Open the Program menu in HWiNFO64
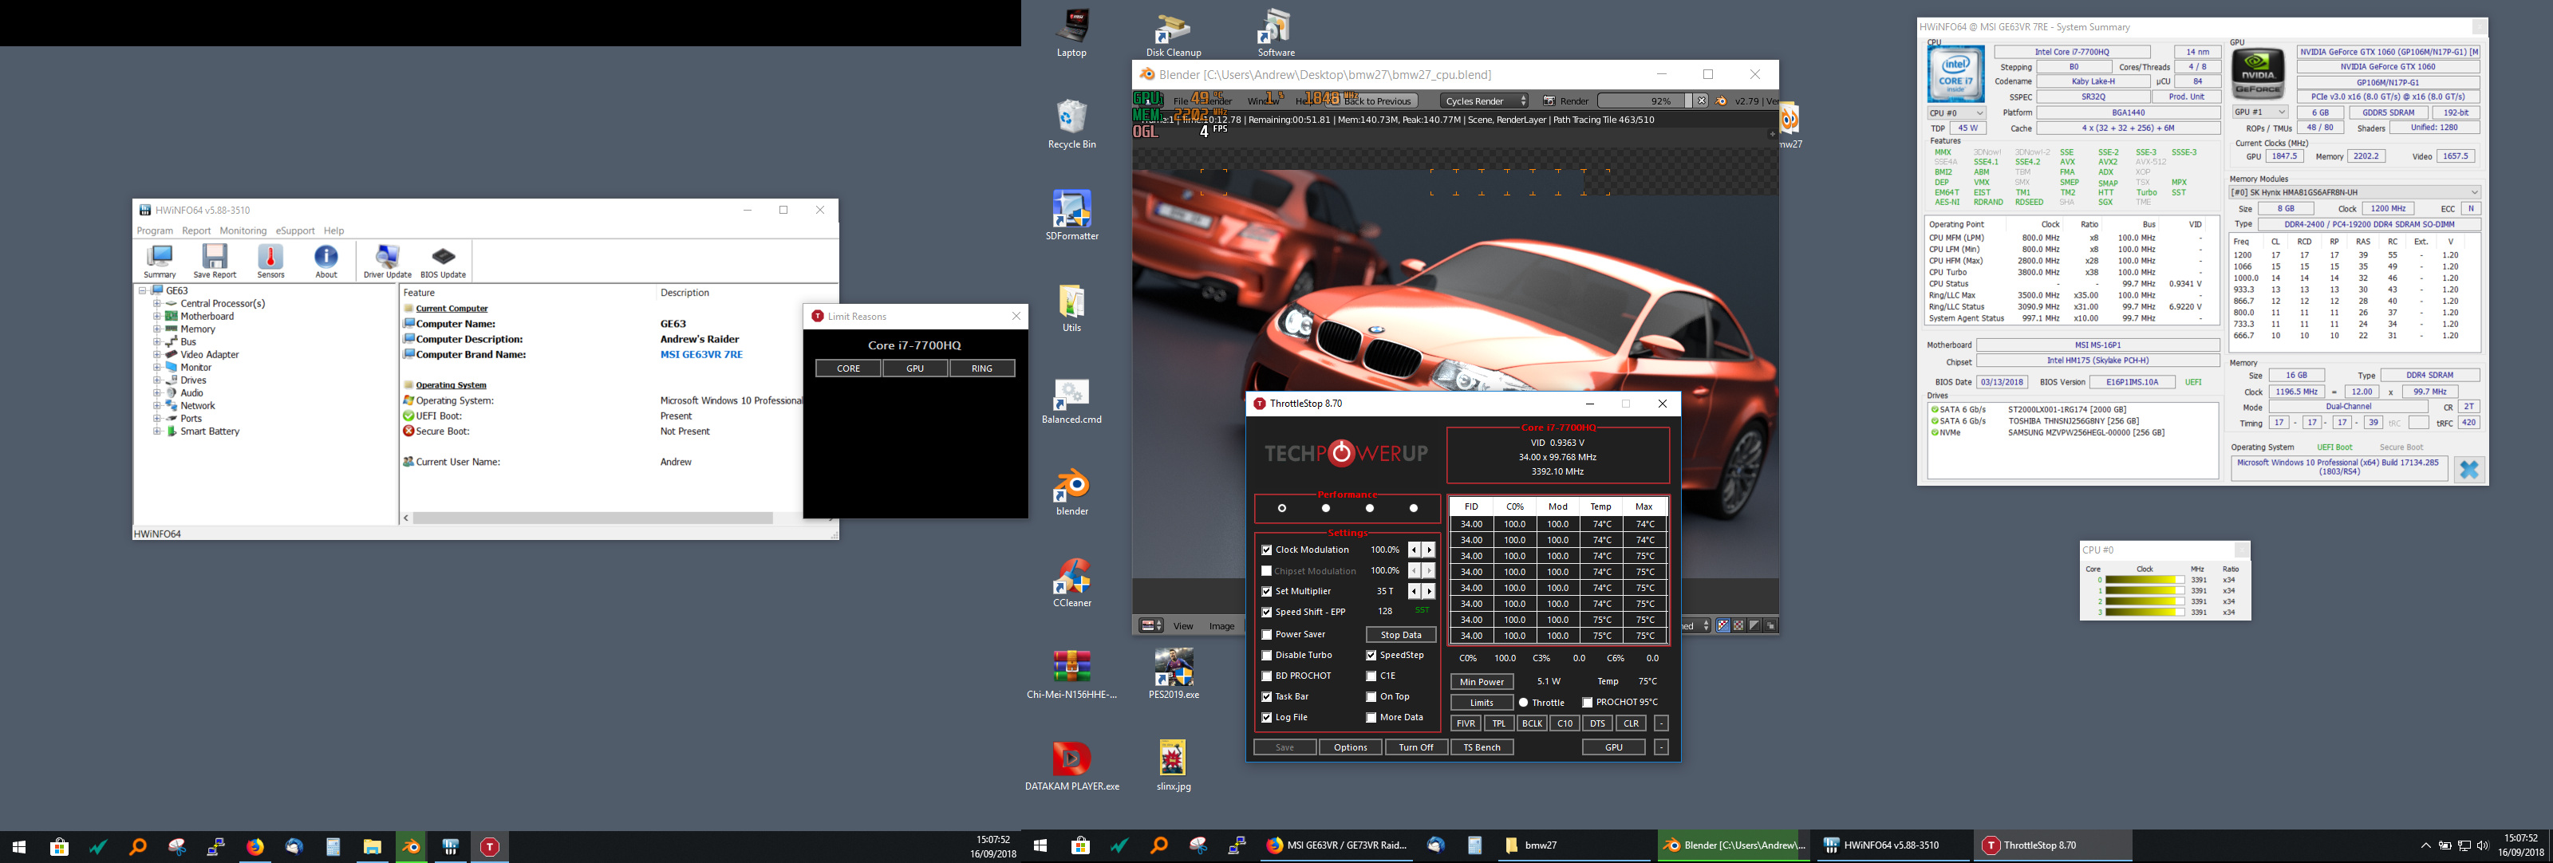 155,231
